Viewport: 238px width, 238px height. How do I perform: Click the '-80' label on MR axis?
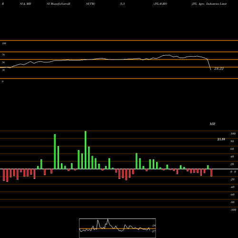click(x=232, y=202)
